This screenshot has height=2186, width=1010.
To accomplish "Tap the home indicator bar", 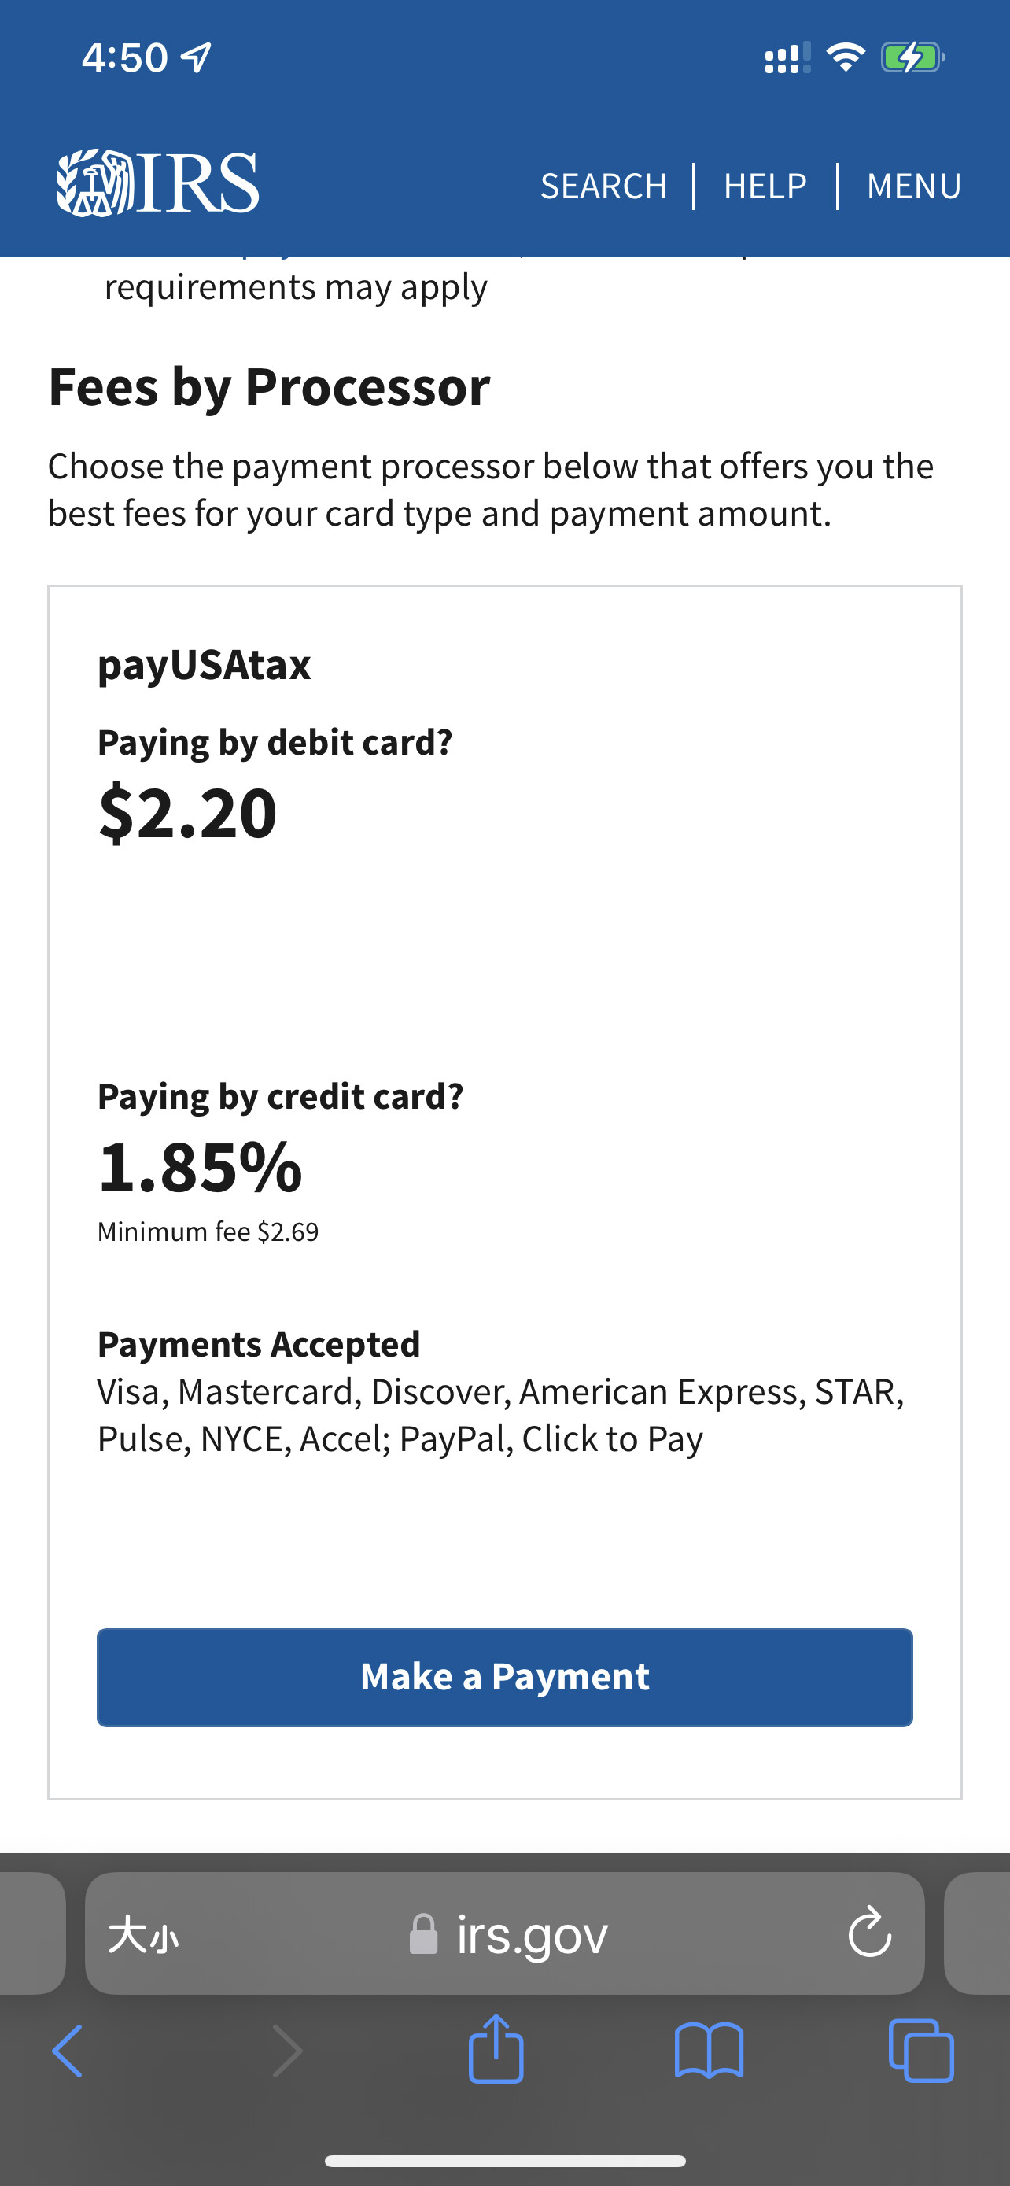I will tap(504, 2161).
